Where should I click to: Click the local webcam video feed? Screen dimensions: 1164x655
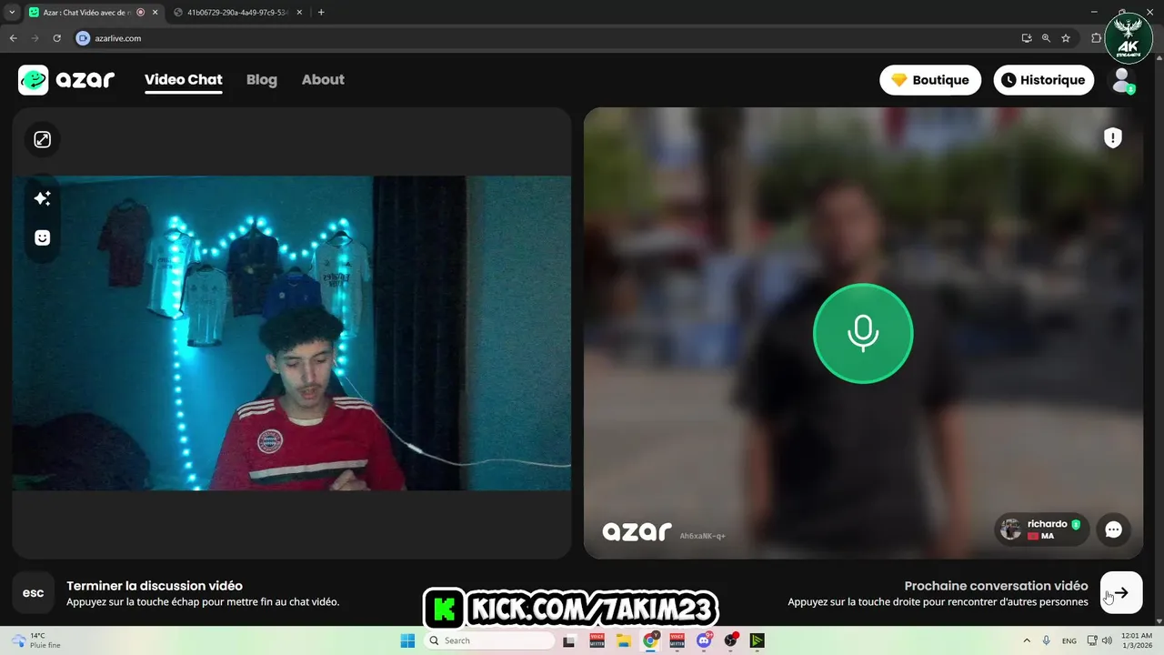pos(292,333)
